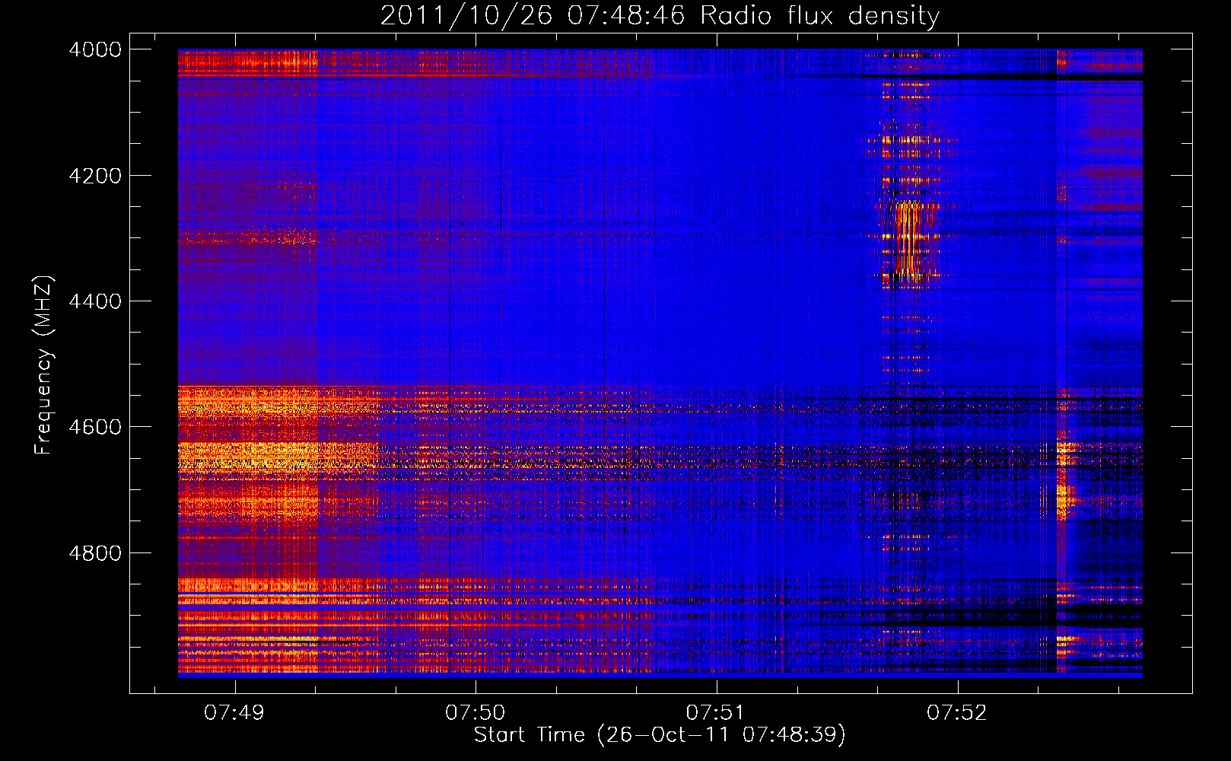Click the "Frequency (MHZ)" y-axis label
This screenshot has height=761, width=1231.
click(x=44, y=365)
